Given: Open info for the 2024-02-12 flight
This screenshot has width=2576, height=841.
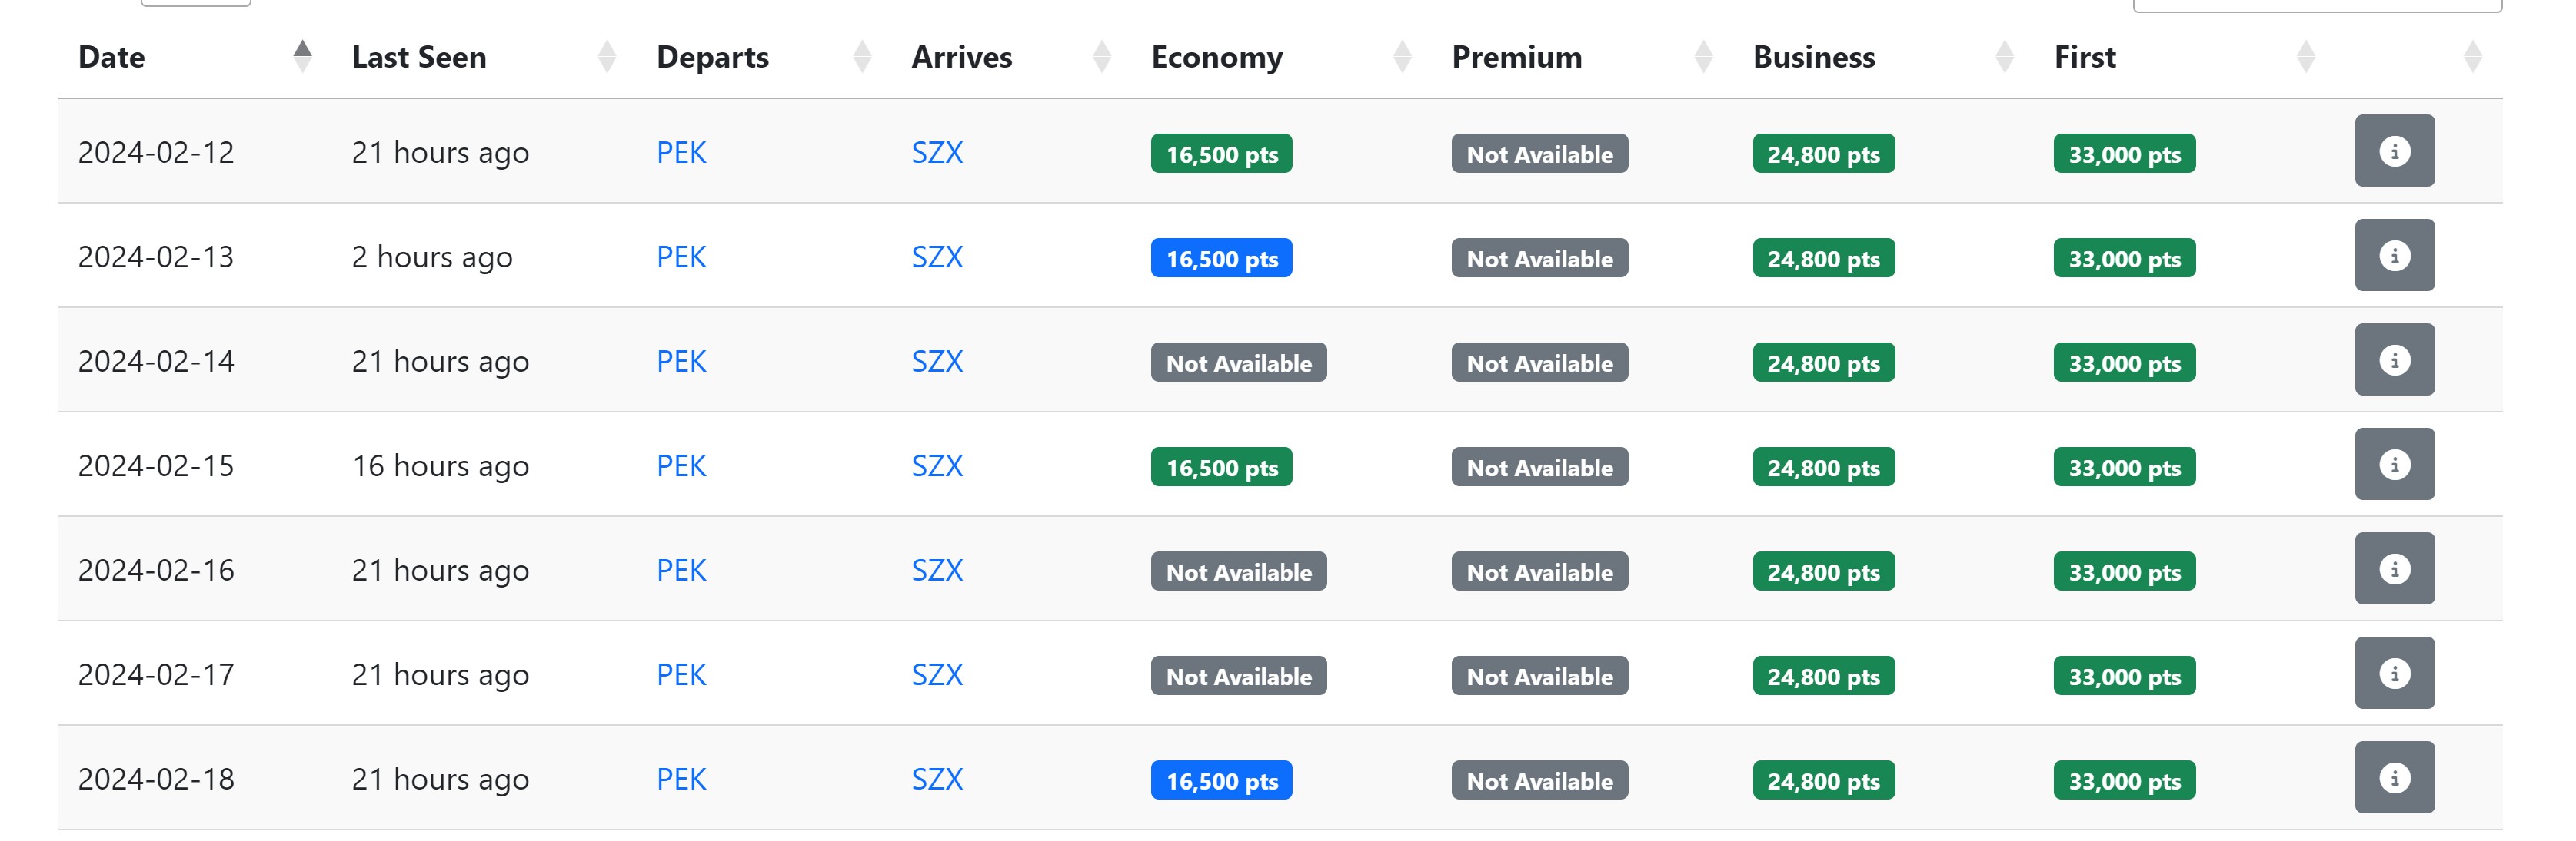Looking at the screenshot, I should click(2394, 151).
